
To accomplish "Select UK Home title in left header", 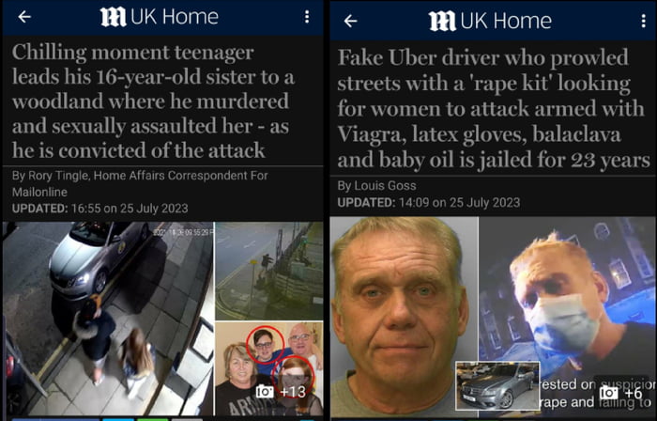I will 175,17.
